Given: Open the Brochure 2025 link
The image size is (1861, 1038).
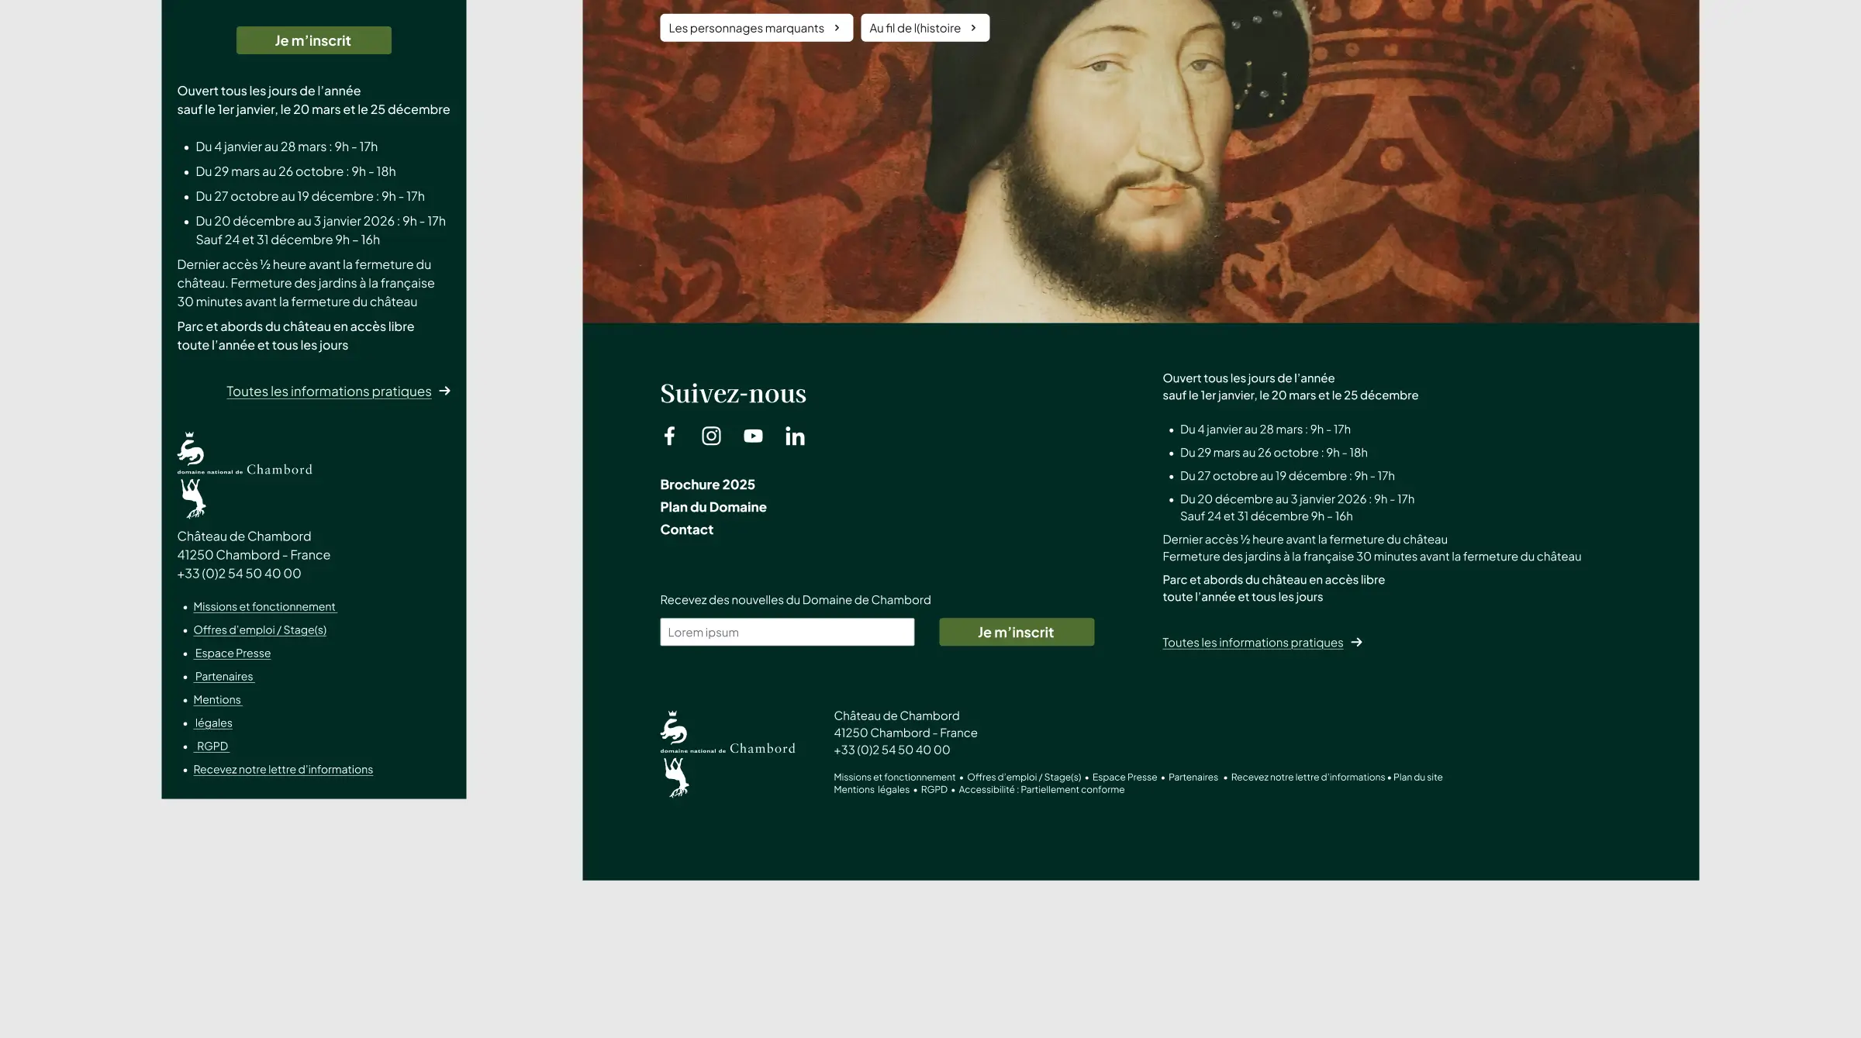Looking at the screenshot, I should [x=707, y=485].
